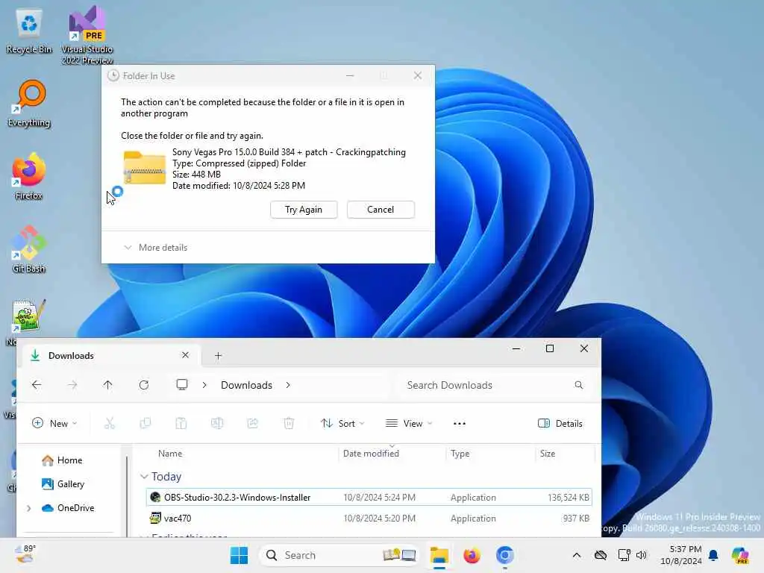Screen dimensions: 764x573
Task: Click the Rename icon in Explorer toolbar
Action: pyautogui.click(x=217, y=424)
